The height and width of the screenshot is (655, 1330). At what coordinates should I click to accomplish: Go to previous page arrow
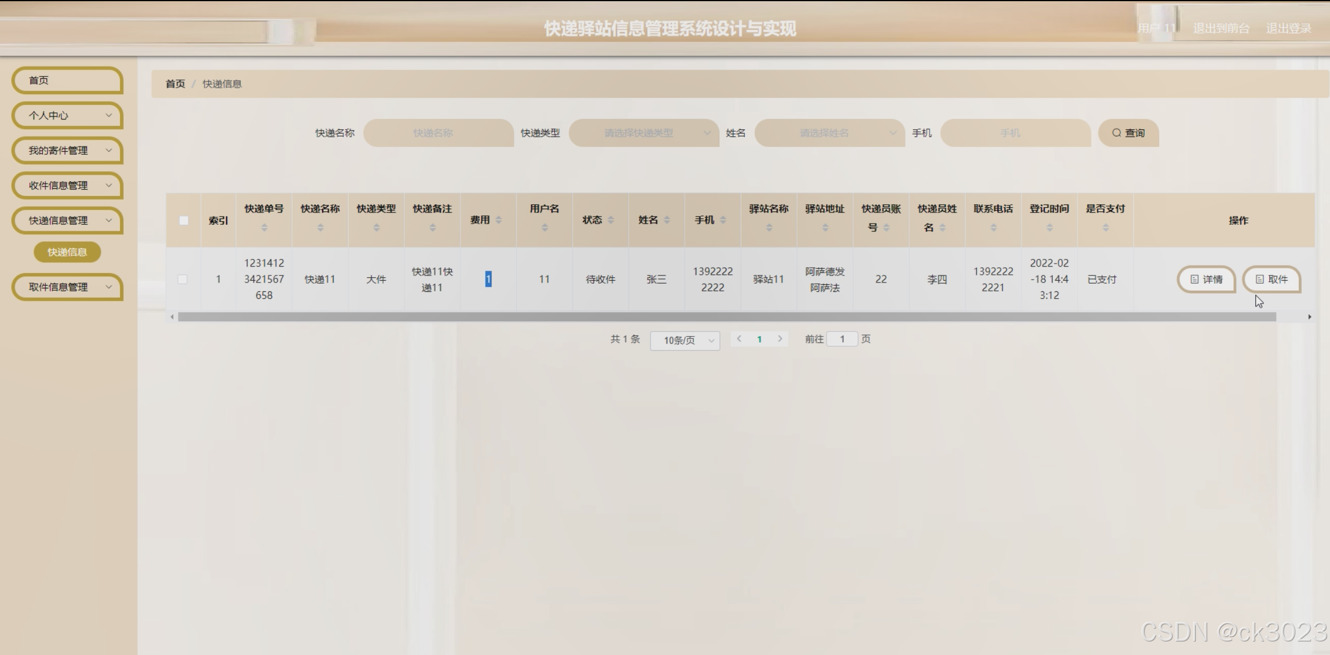point(739,339)
